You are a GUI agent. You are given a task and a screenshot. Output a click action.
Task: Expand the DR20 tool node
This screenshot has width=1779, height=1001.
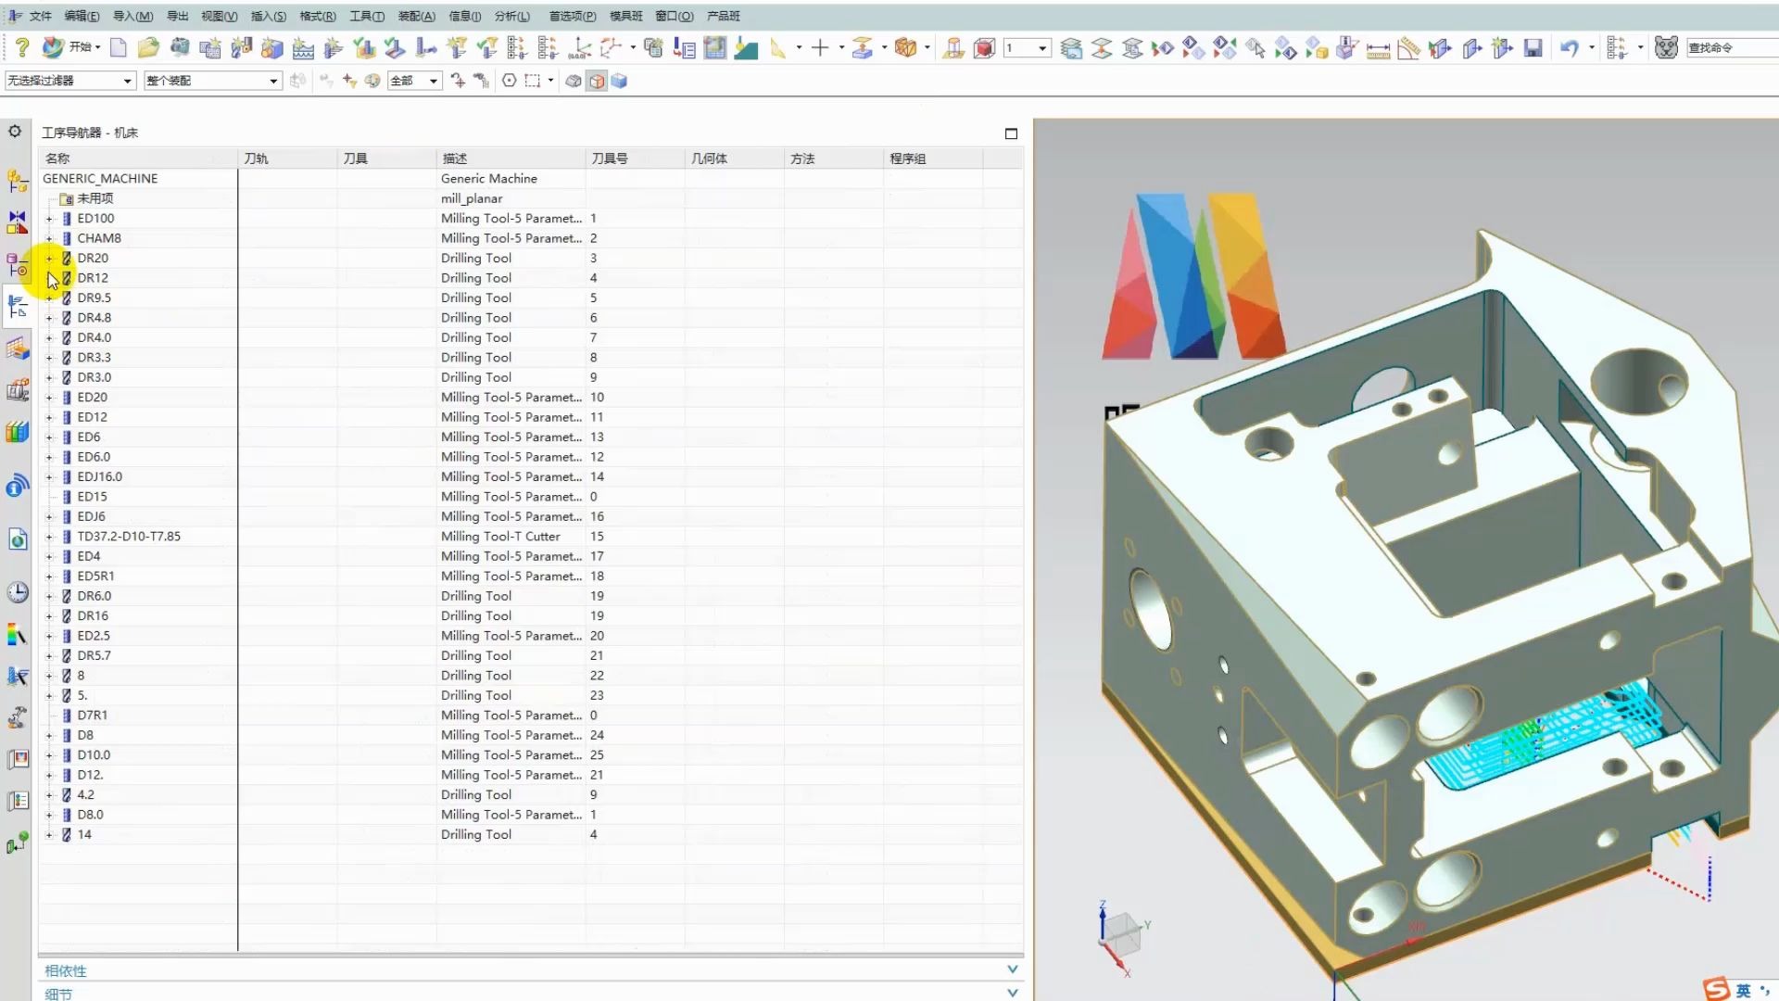pos(49,259)
